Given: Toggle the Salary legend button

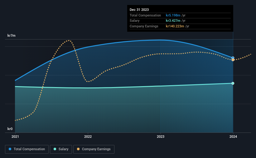Looking at the screenshot, I should [x=61, y=149].
